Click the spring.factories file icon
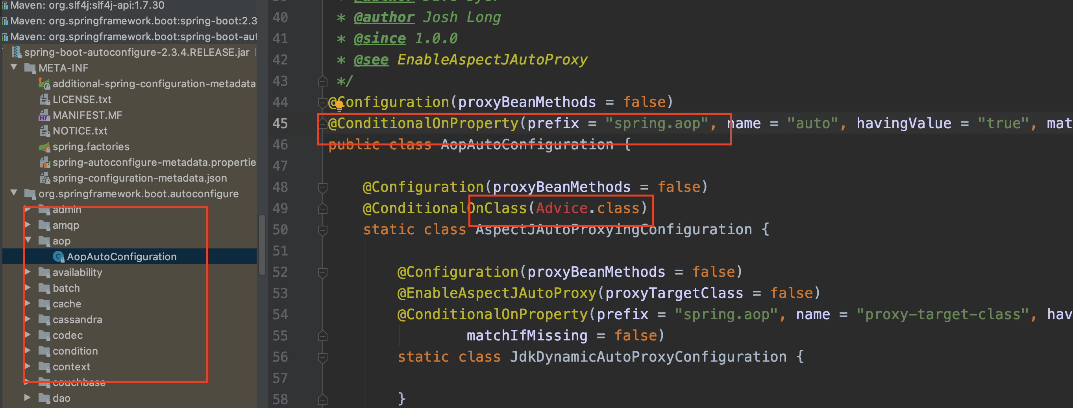 coord(45,146)
